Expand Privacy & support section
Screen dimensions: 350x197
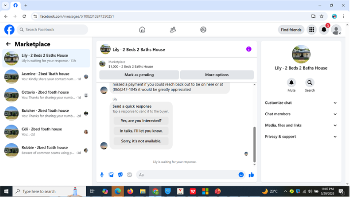(301, 136)
